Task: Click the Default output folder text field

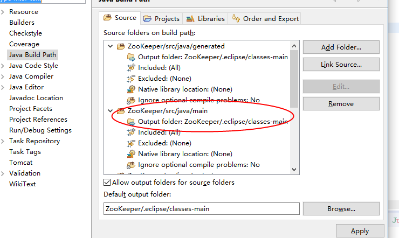Action: tap(201, 209)
